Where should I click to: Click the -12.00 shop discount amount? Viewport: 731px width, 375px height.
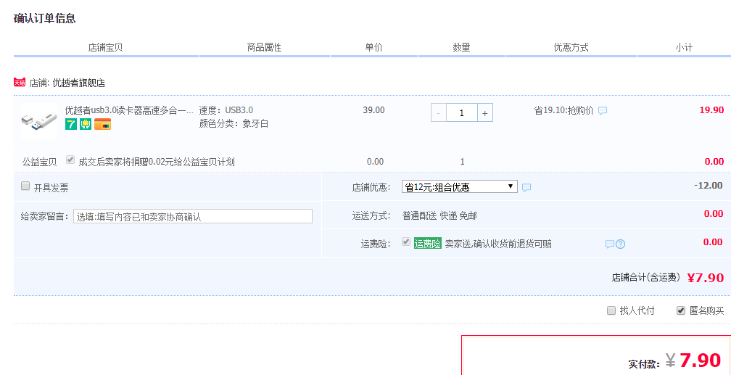point(708,185)
